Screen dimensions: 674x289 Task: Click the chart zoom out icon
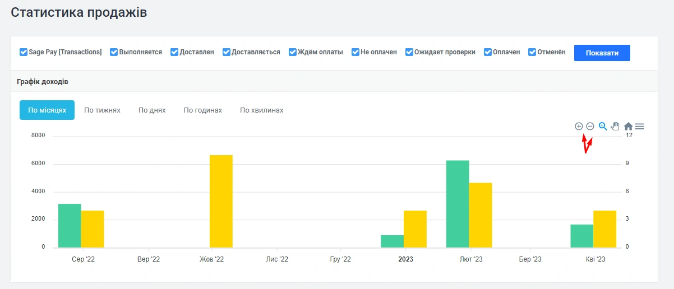pyautogui.click(x=590, y=127)
